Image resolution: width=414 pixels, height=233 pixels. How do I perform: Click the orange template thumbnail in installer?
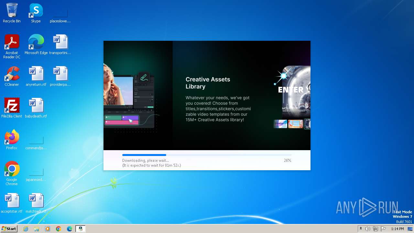point(296,124)
